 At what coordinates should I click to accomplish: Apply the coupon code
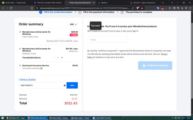pos(72,85)
